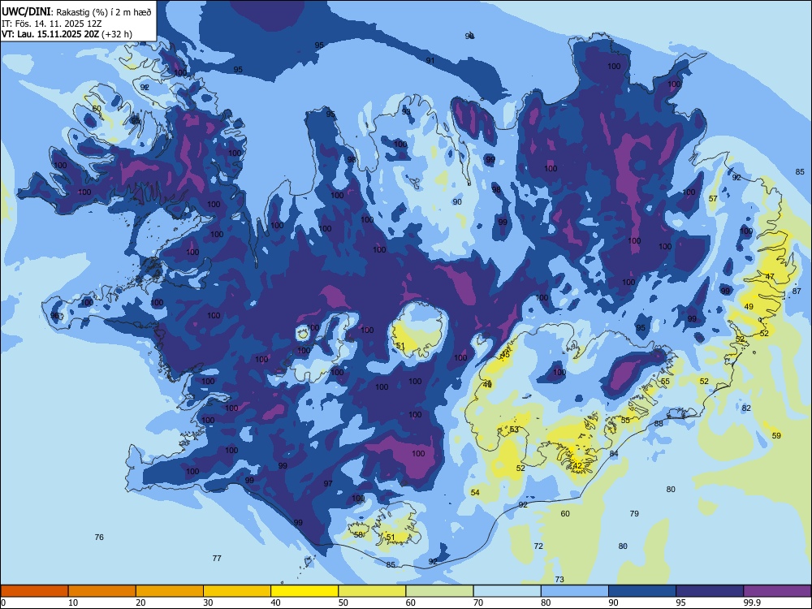Screen dimensions: 812x609
Task: Click the '40' legend tick label
Action: point(275,603)
